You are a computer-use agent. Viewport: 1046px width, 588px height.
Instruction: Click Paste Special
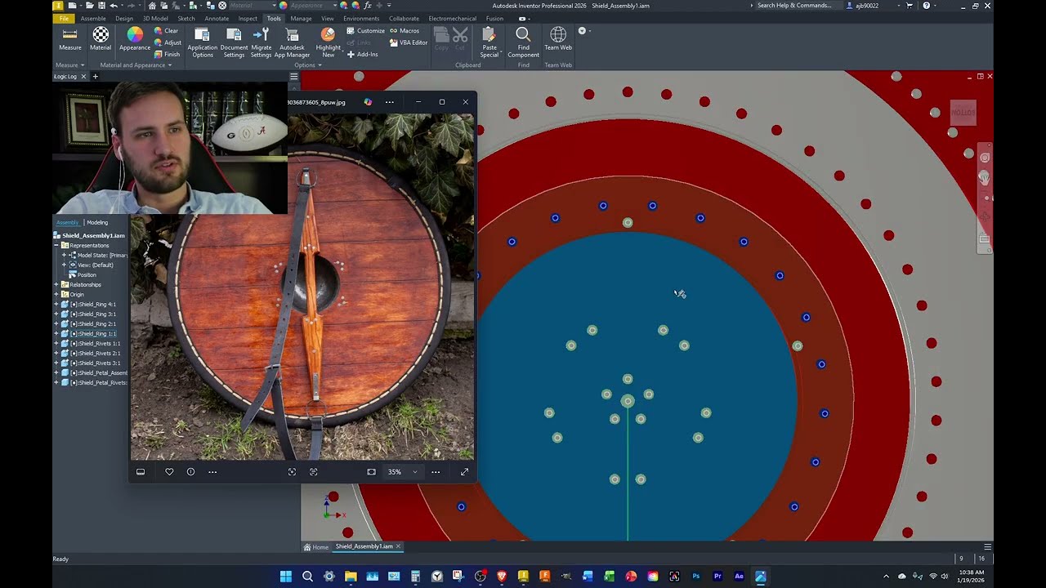(x=489, y=42)
